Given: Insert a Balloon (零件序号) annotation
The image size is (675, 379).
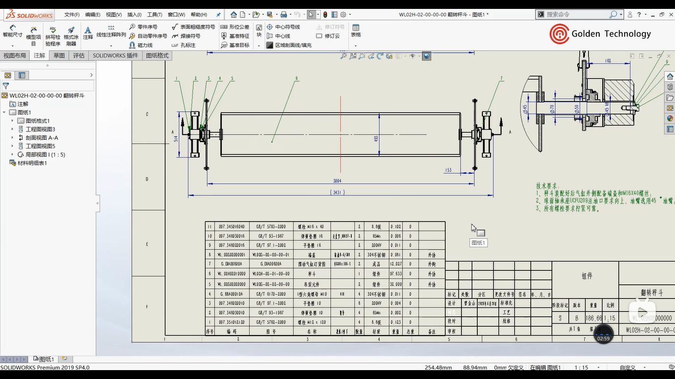Looking at the screenshot, I should click(143, 27).
